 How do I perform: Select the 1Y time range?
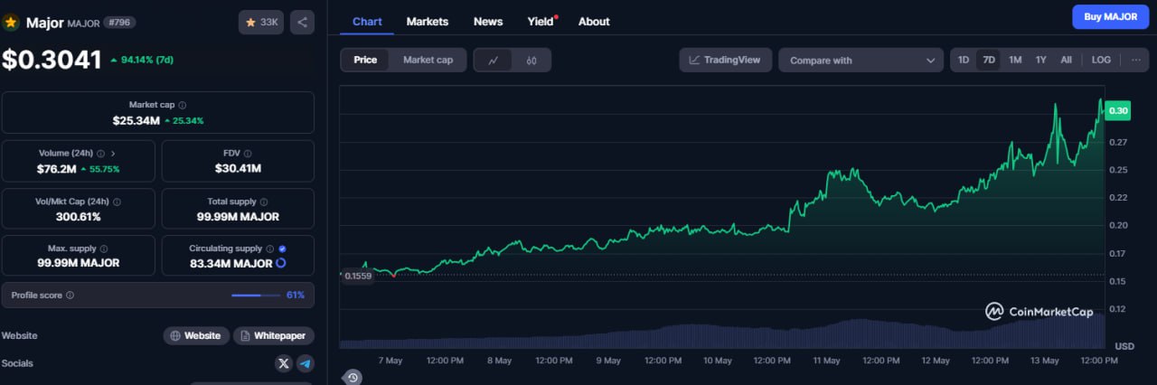[x=1040, y=60]
